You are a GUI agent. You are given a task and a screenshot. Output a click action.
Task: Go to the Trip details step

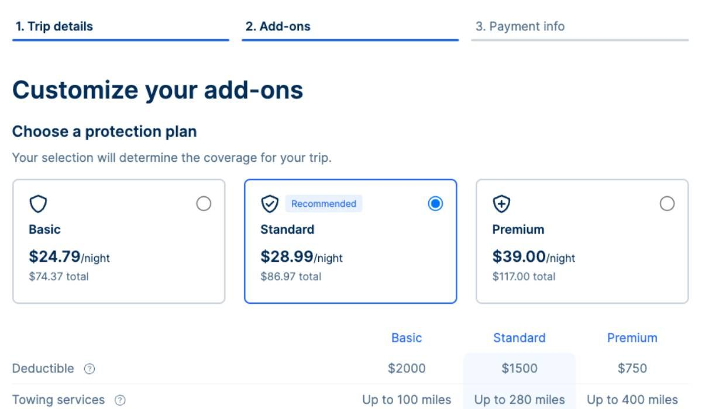54,26
